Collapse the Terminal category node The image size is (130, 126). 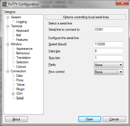pos(8,26)
